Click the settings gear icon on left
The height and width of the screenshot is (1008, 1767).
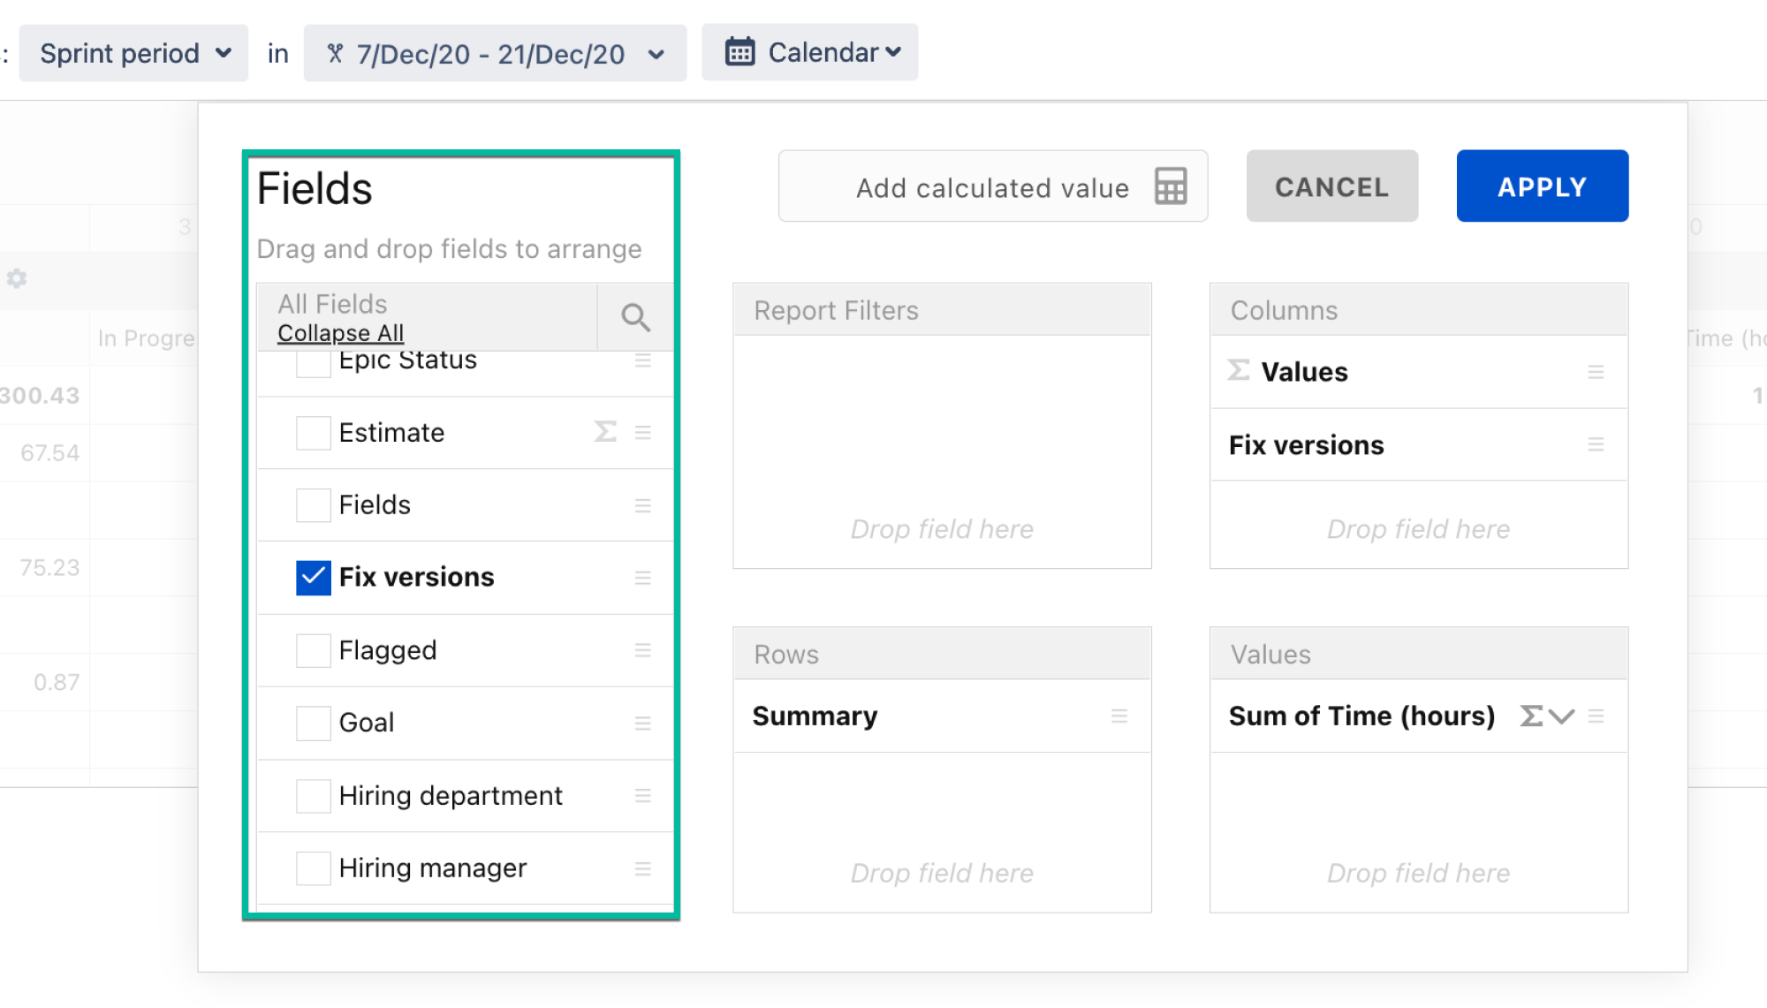pyautogui.click(x=17, y=279)
